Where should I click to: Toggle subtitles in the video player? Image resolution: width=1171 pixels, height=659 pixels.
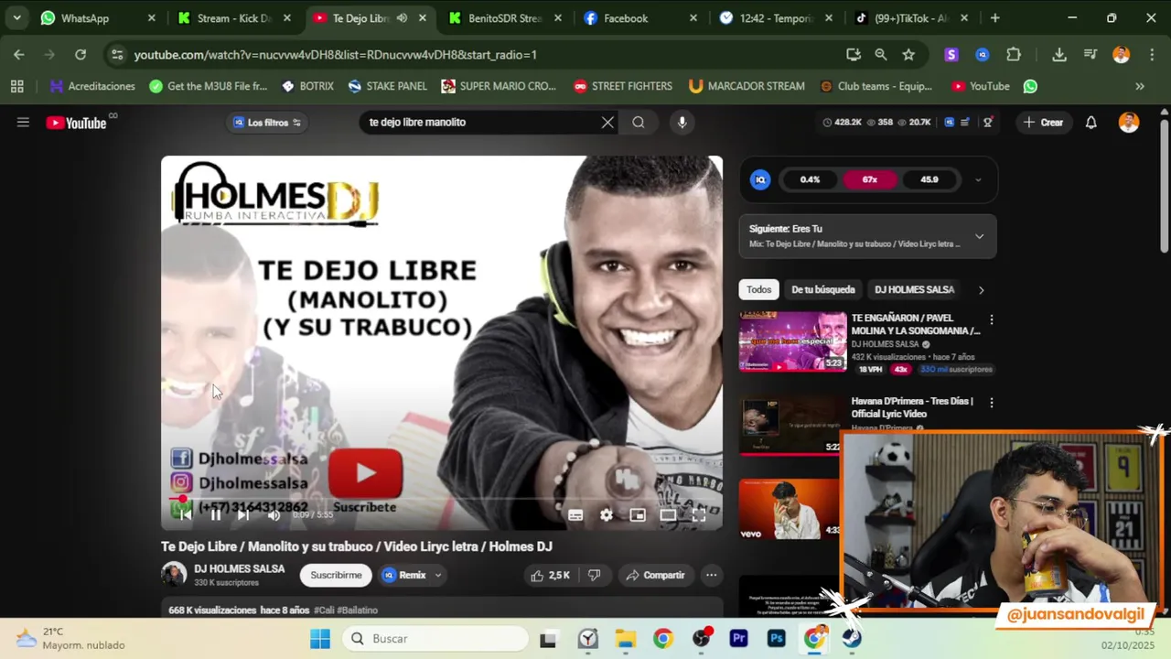click(575, 515)
